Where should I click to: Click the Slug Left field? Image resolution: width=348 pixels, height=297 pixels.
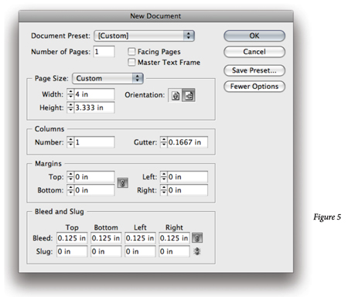click(x=140, y=251)
